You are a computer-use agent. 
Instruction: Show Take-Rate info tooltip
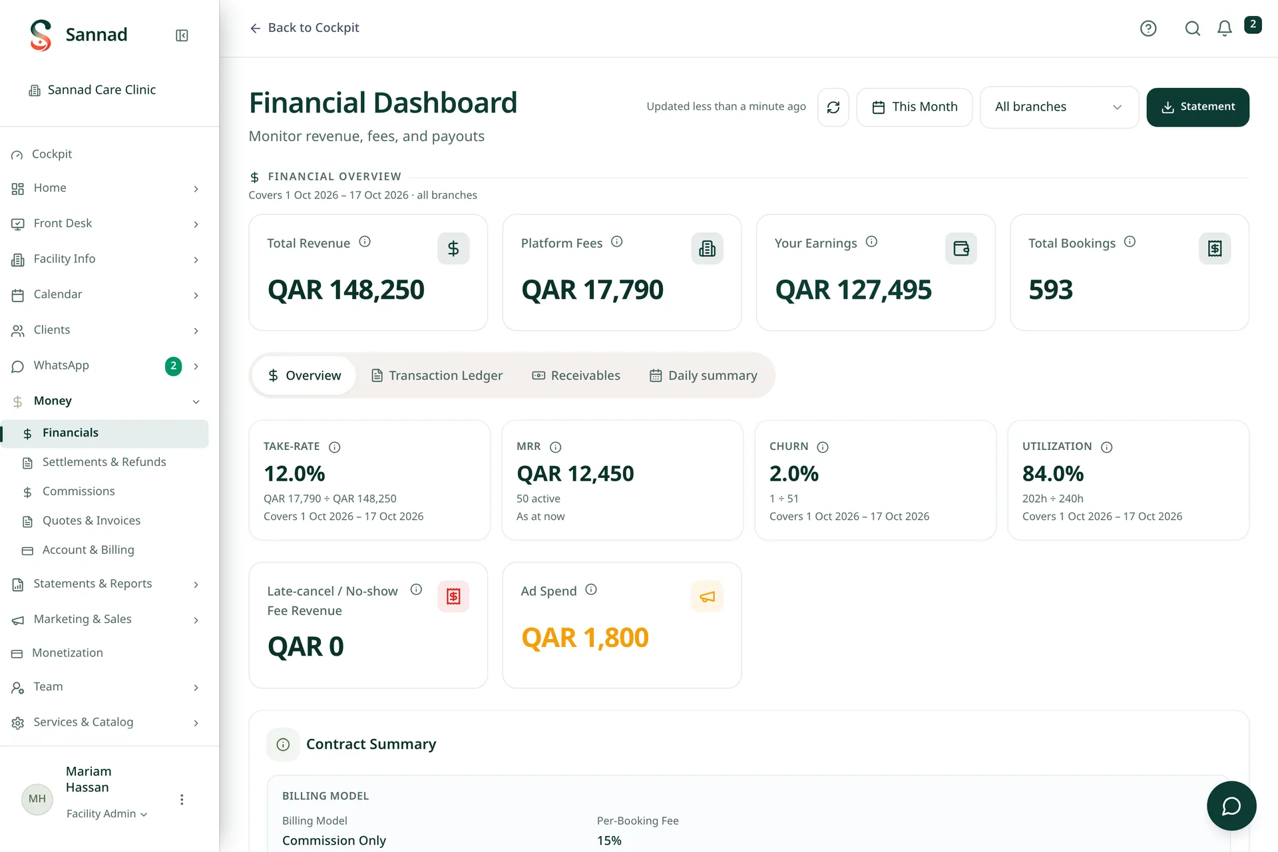[x=335, y=447]
